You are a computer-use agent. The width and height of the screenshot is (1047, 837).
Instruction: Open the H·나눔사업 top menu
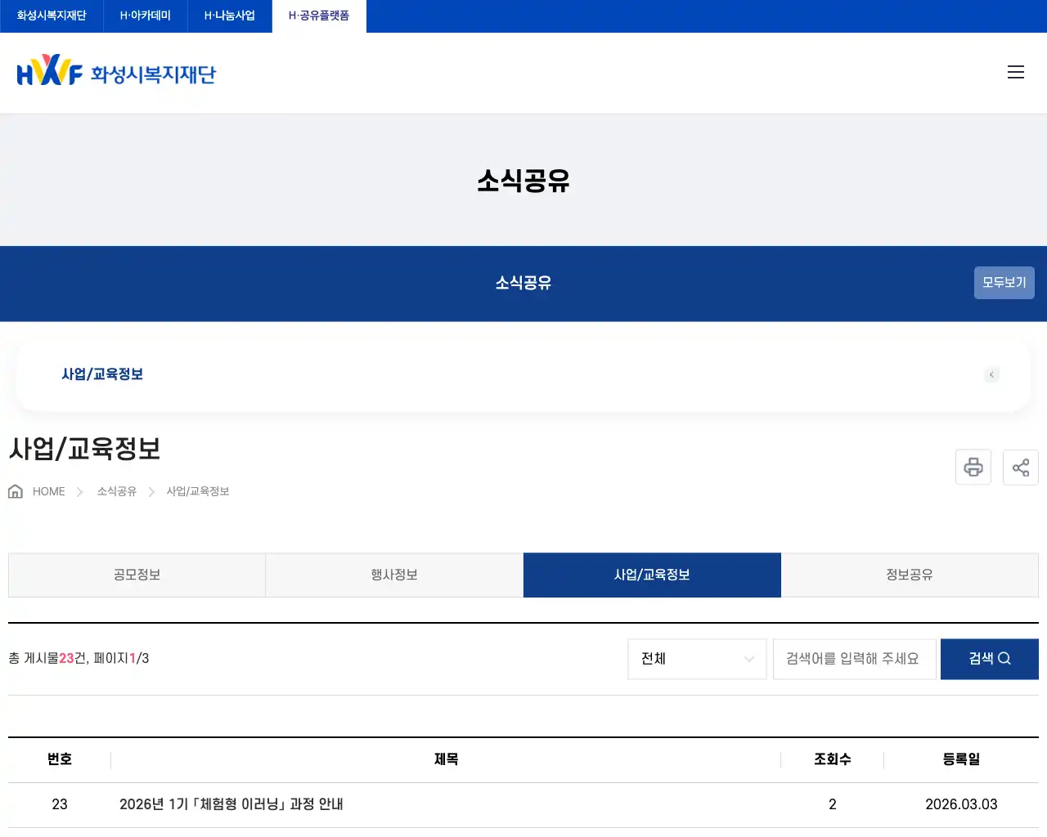pos(230,16)
